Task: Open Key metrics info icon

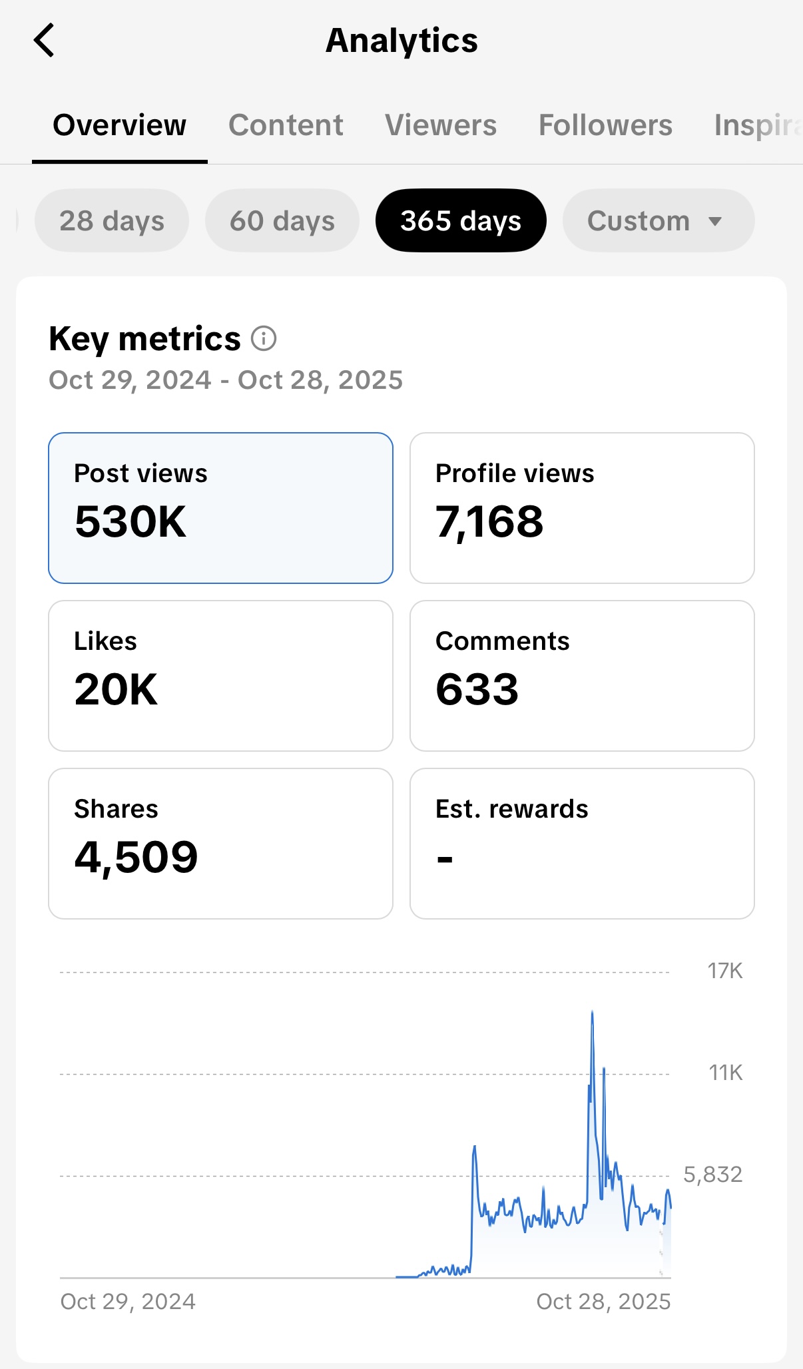Action: (264, 339)
